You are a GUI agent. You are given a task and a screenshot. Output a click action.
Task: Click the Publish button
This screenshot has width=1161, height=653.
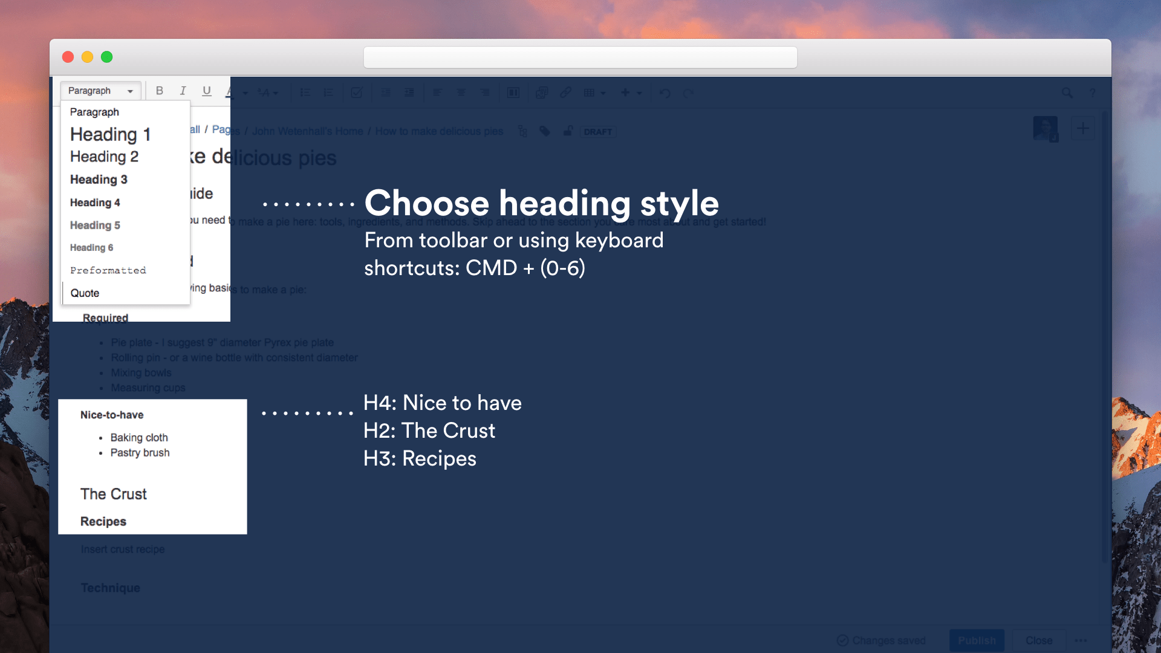(x=977, y=640)
